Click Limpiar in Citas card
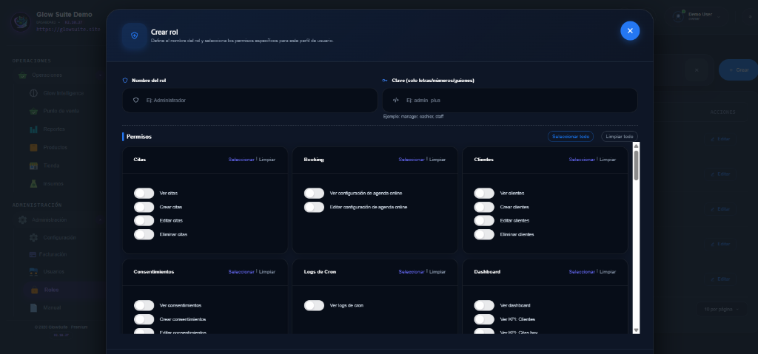Screen dimensions: 758x354 point(267,160)
